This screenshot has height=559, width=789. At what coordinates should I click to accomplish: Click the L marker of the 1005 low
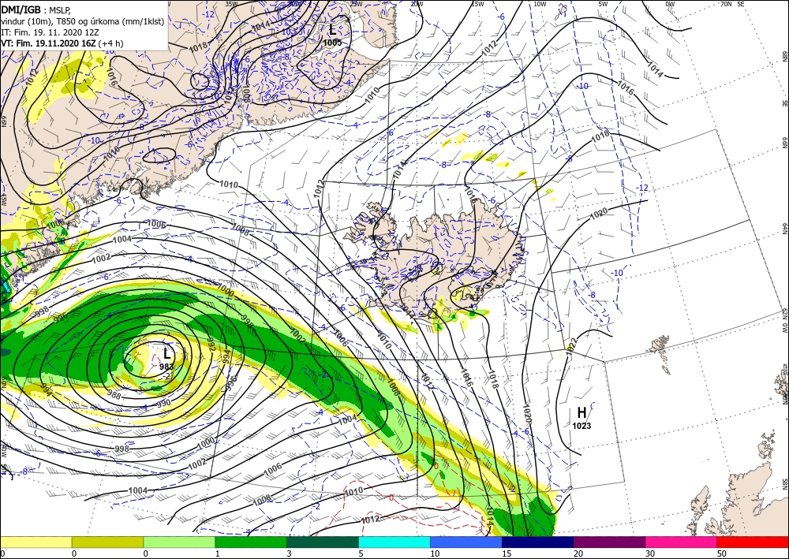[x=332, y=29]
